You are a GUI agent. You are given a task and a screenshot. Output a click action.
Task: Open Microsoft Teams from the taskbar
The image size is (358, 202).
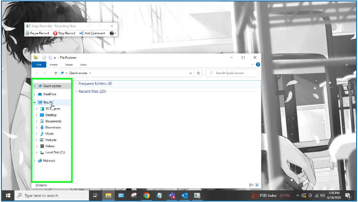point(172,195)
